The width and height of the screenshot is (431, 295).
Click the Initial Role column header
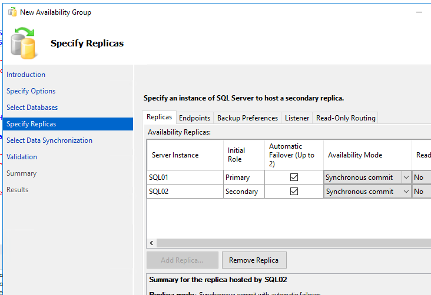point(244,155)
